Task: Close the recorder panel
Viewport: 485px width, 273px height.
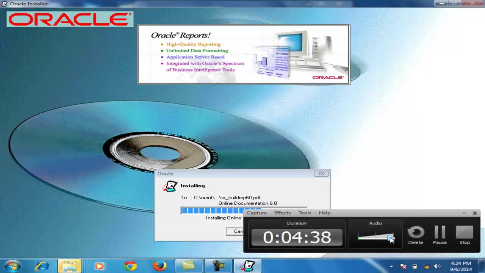Action: [x=475, y=213]
